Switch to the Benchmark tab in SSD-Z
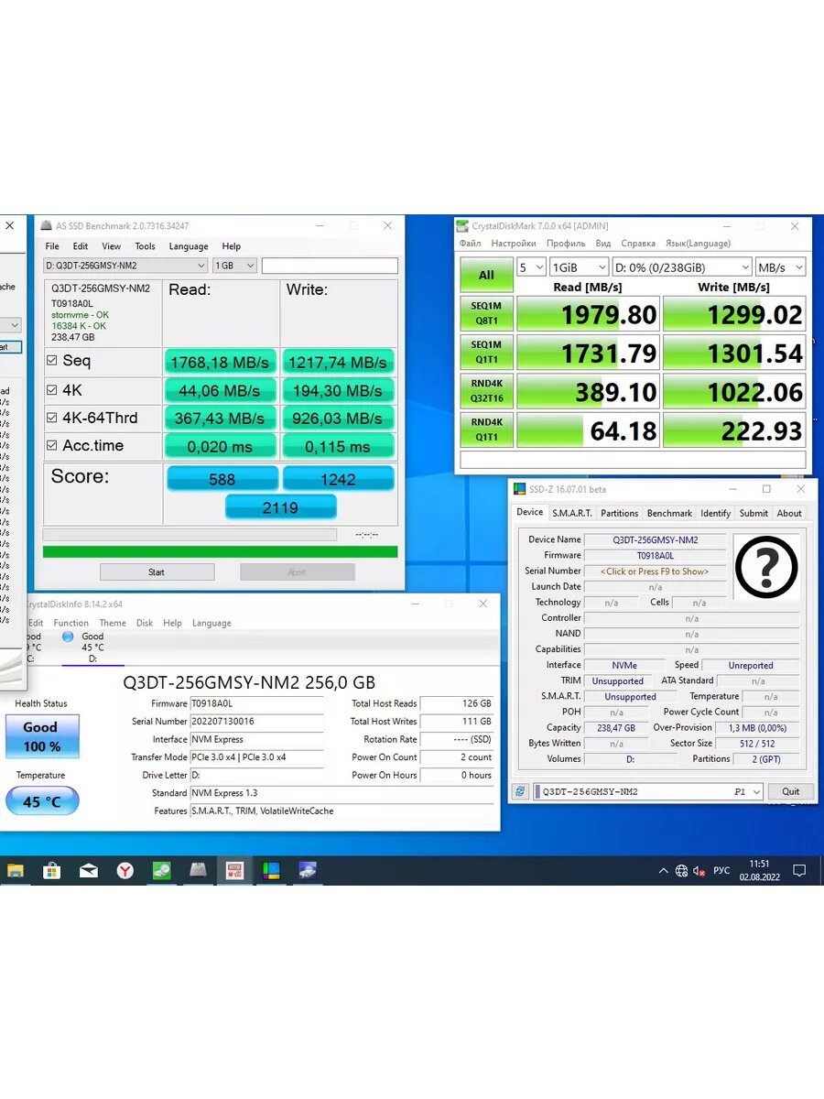 [669, 513]
